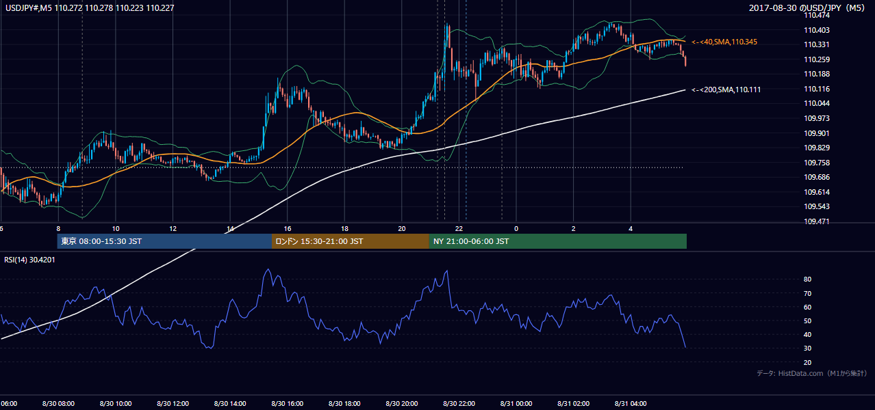The height and width of the screenshot is (410, 875).
Task: Click price level 109.471 on the axis
Action: [x=816, y=221]
